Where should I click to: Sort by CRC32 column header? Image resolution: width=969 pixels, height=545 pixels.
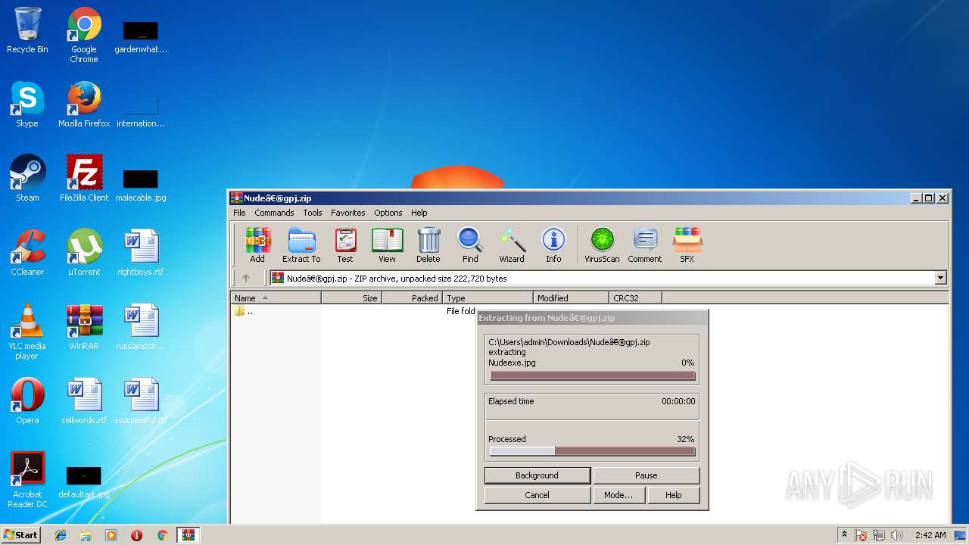636,298
